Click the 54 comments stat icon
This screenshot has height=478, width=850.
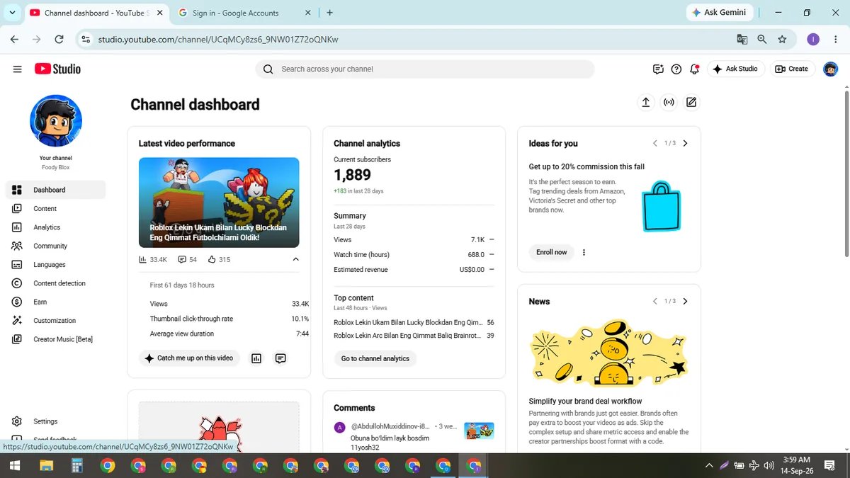(x=182, y=260)
